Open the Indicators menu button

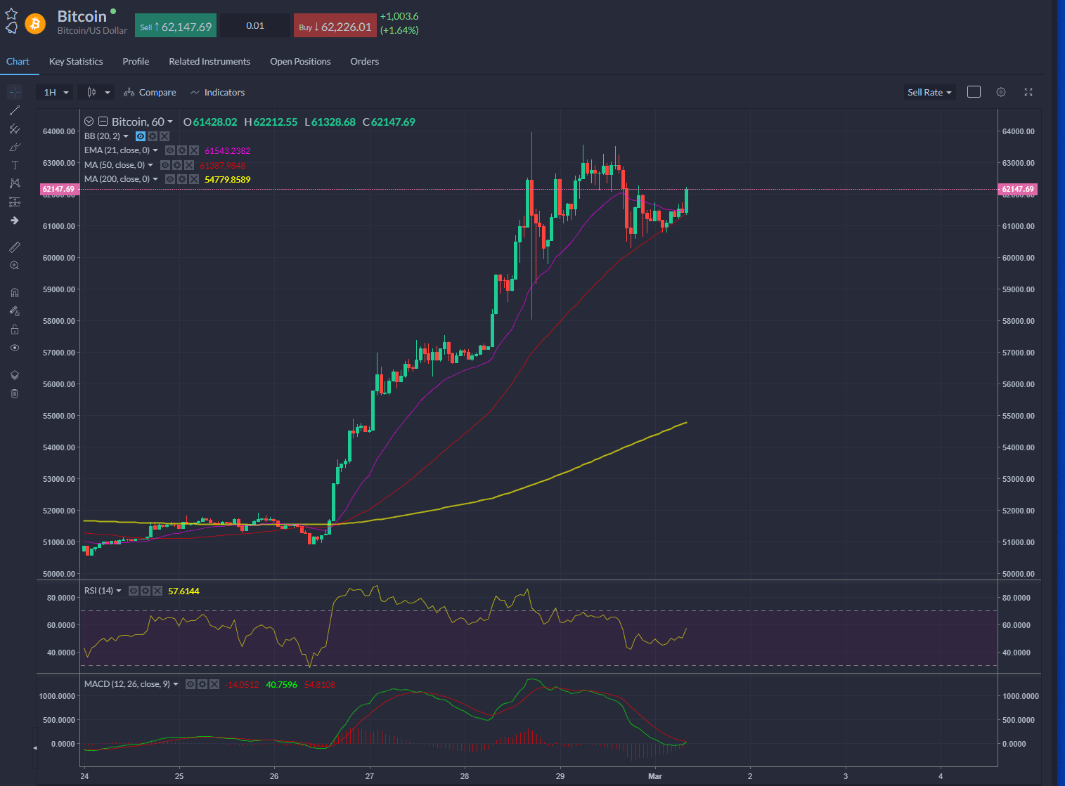217,92
